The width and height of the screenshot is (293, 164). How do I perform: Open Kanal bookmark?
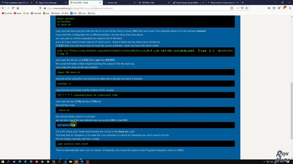click(x=17, y=13)
